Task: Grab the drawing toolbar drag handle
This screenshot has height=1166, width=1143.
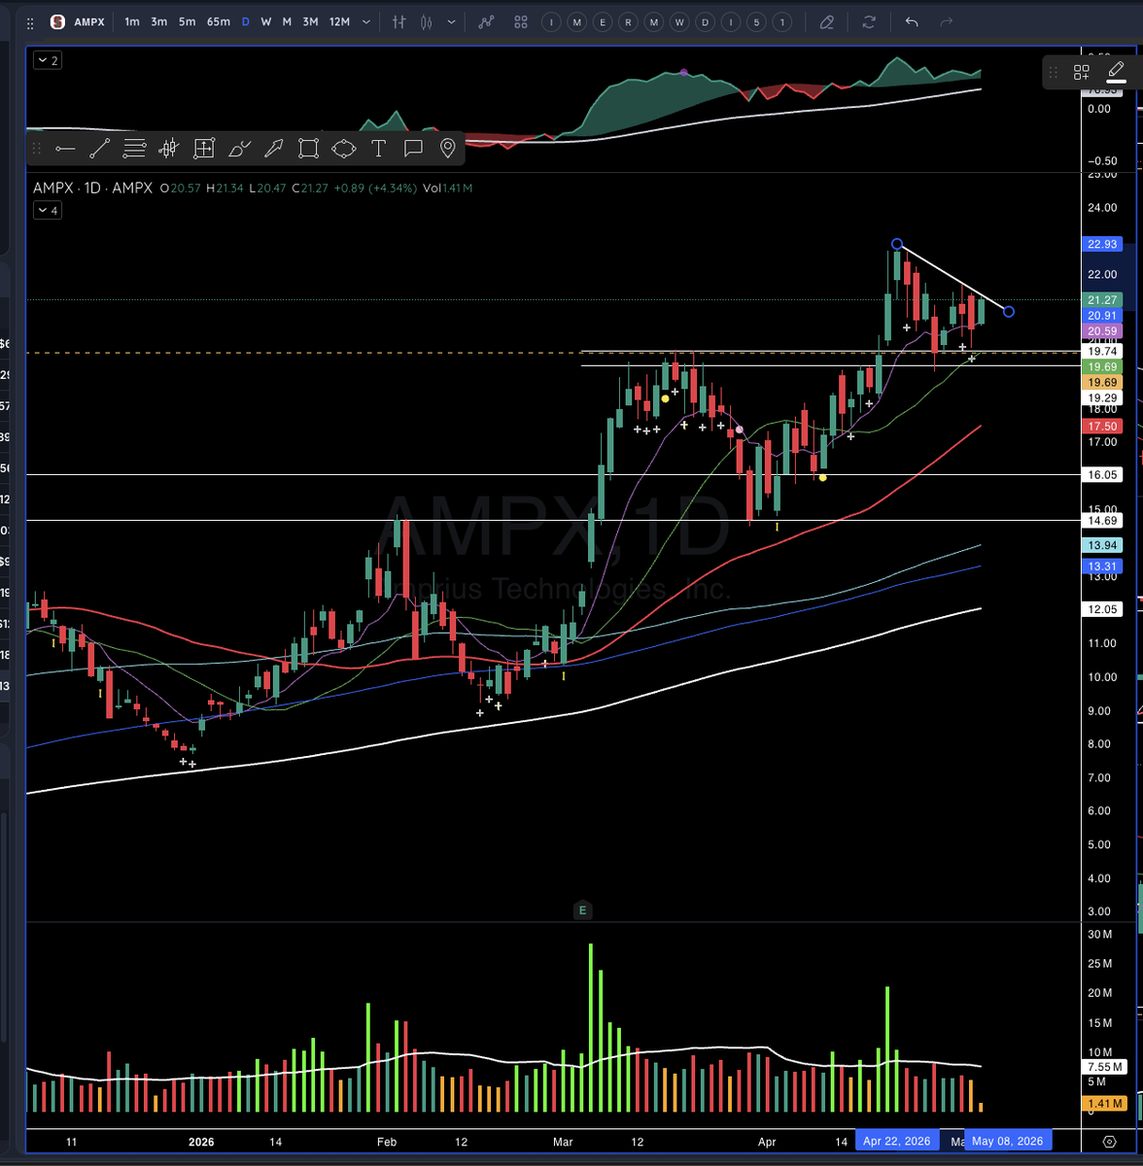Action: click(37, 149)
